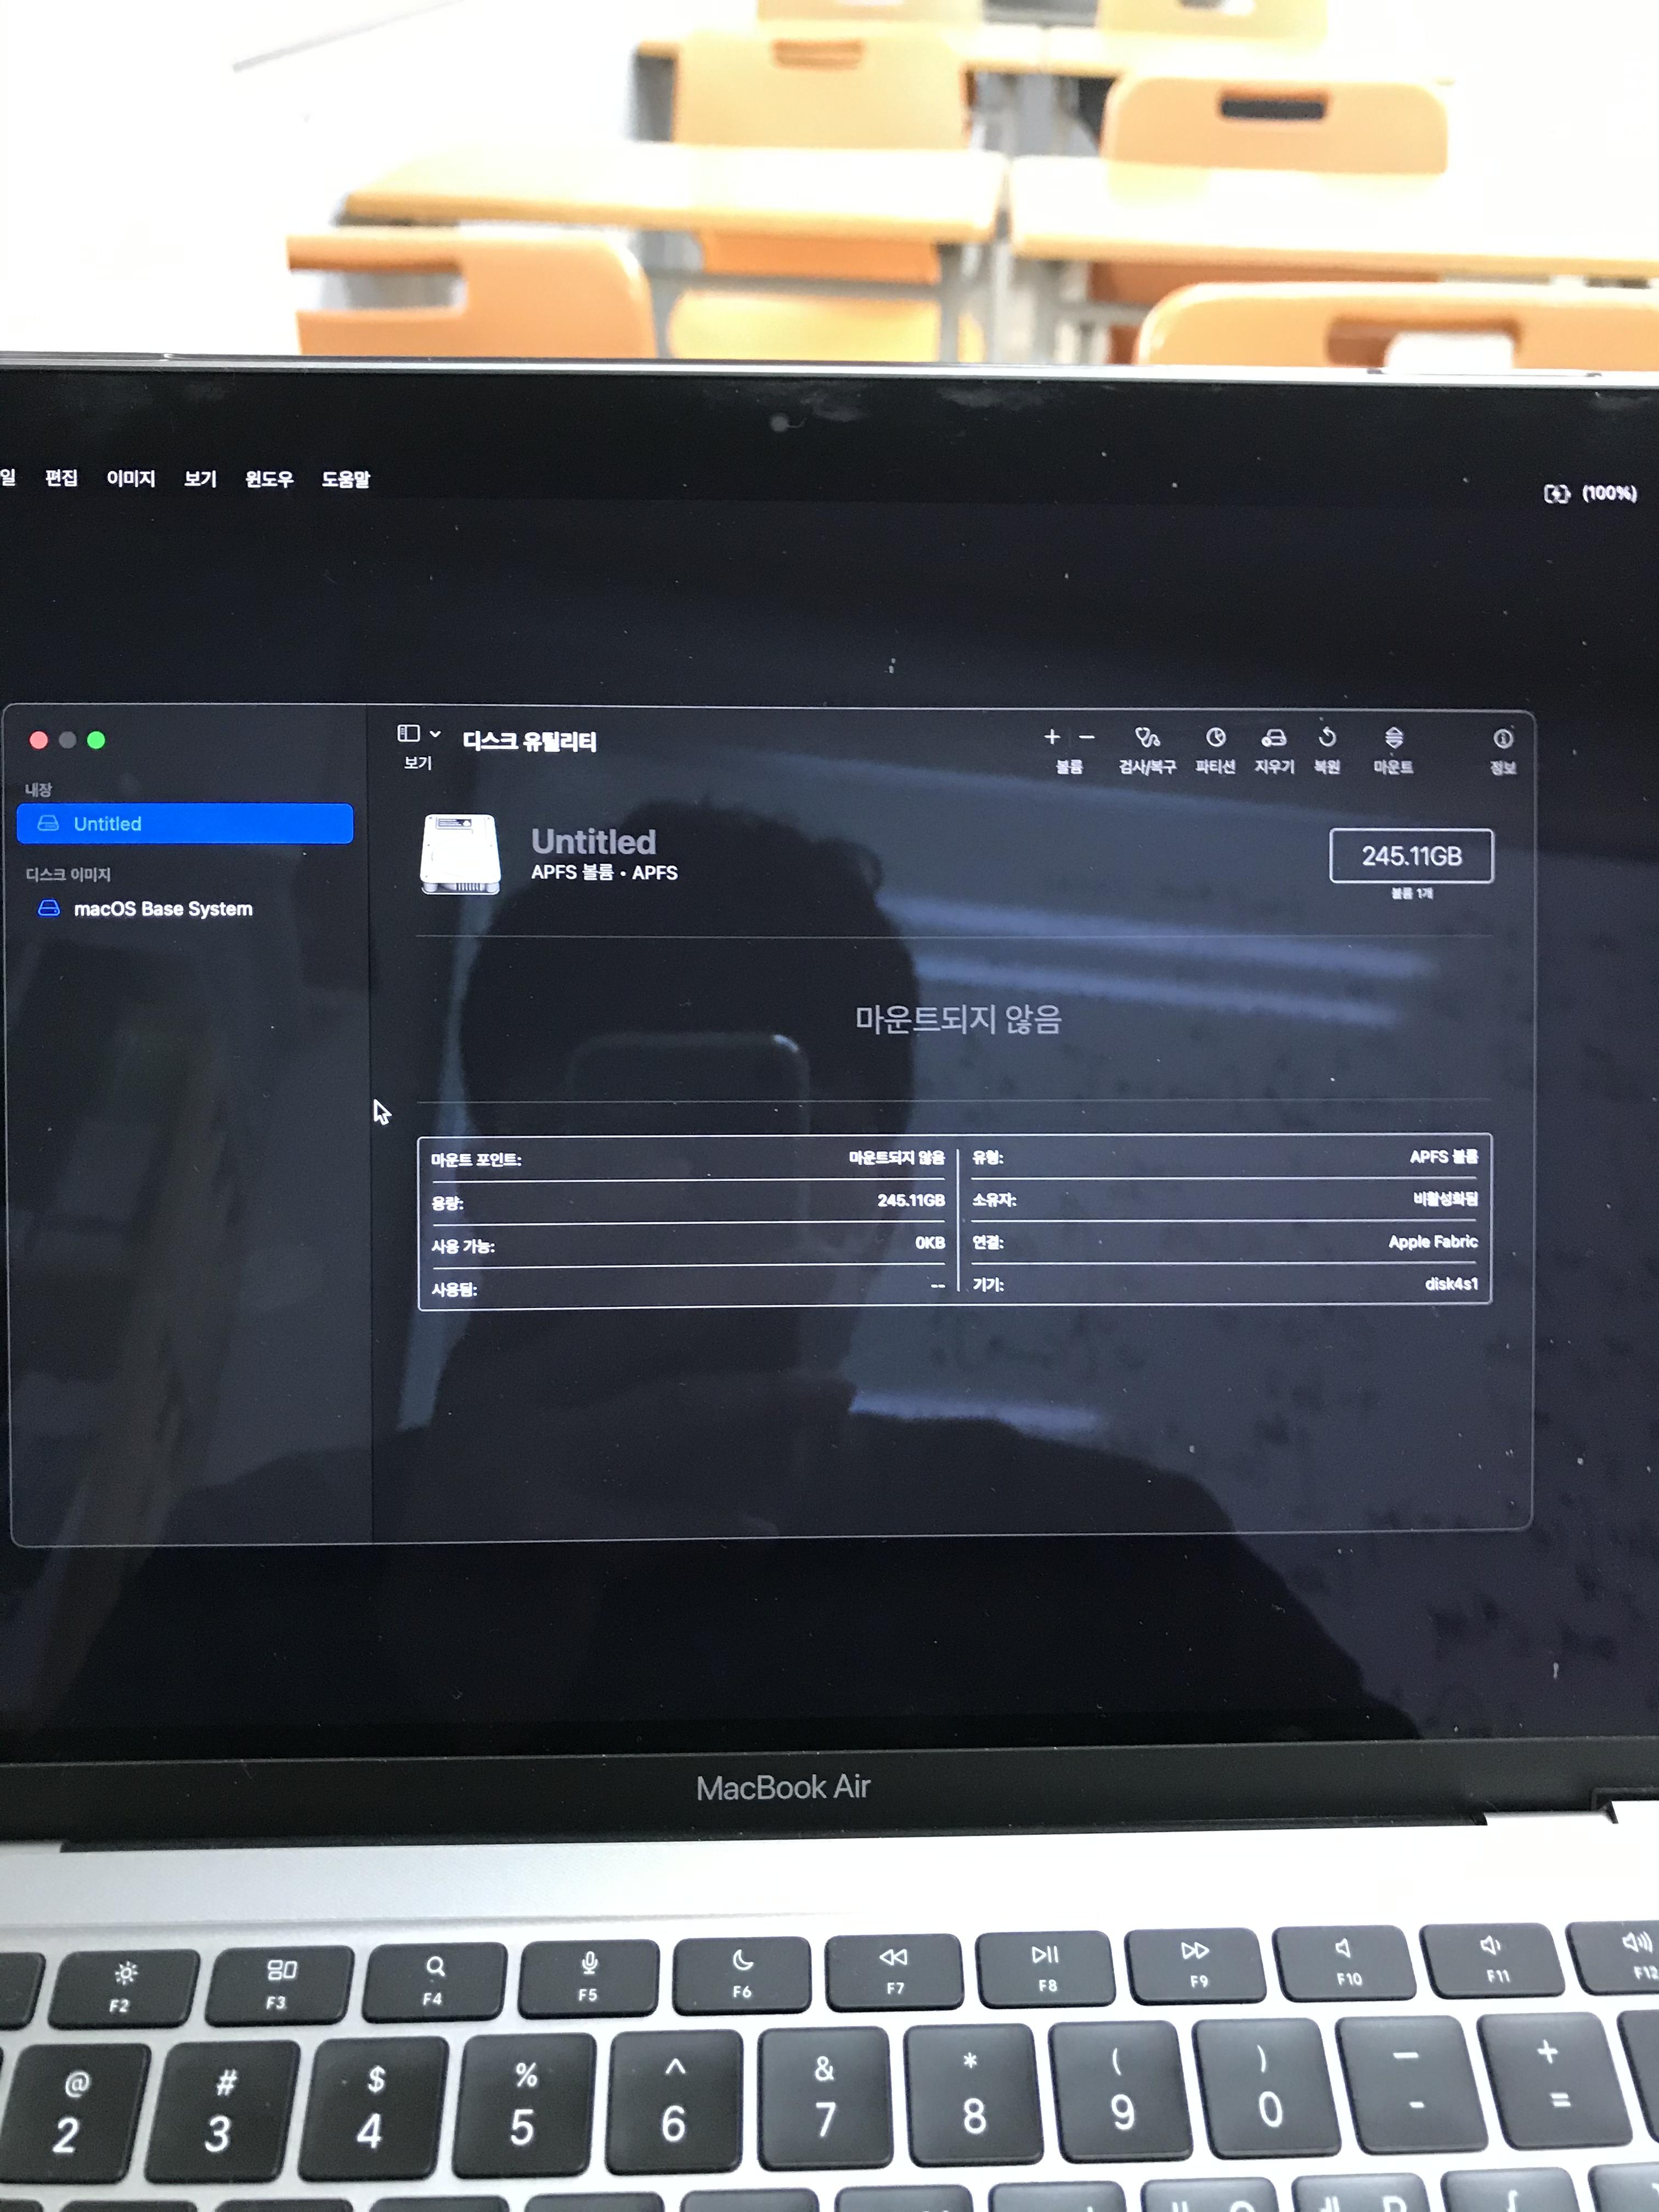Screen dimensions: 1659x2212
Task: Click the Restore (복원) icon
Action: point(1327,738)
